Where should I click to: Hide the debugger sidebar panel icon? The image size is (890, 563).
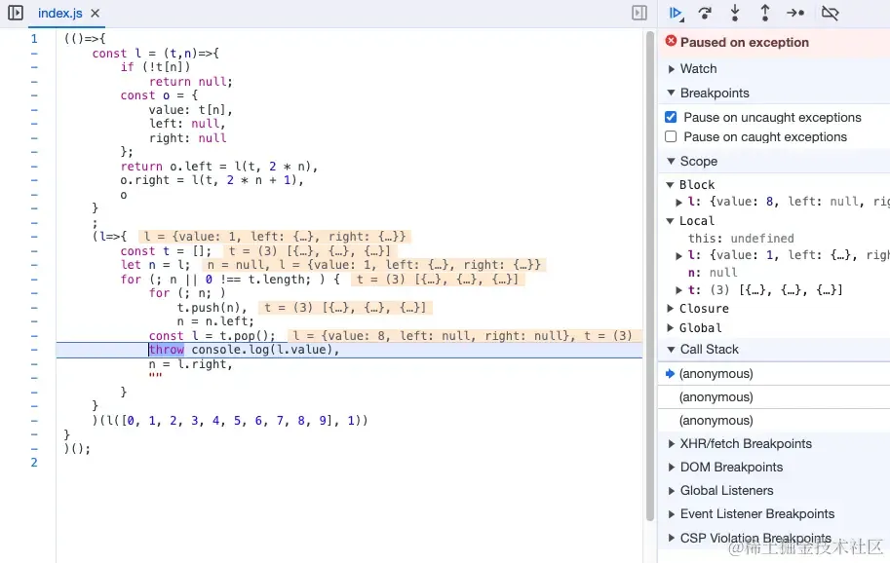click(x=639, y=13)
